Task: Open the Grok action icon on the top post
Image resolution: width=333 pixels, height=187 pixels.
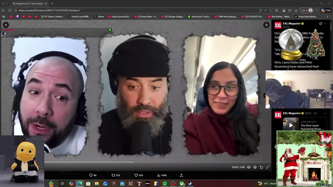Action: click(321, 24)
